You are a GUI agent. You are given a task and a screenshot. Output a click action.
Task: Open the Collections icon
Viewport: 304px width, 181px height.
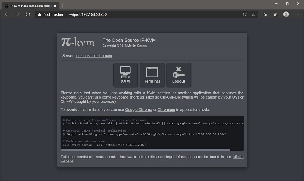point(275,14)
